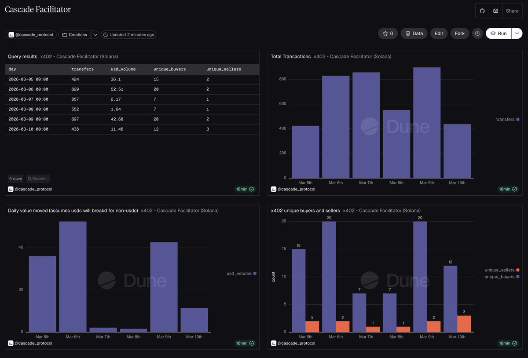Toggle the unique_sellers legend swatch

pyautogui.click(x=518, y=270)
